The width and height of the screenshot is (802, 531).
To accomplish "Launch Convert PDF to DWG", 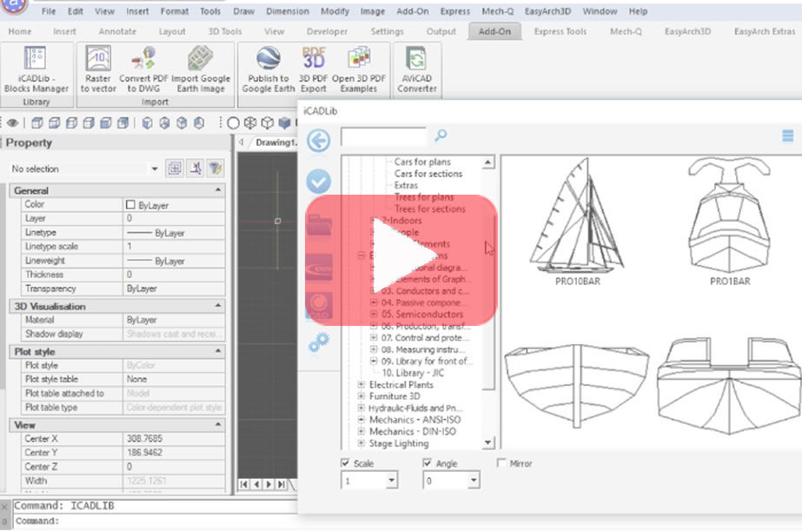I will (x=142, y=70).
